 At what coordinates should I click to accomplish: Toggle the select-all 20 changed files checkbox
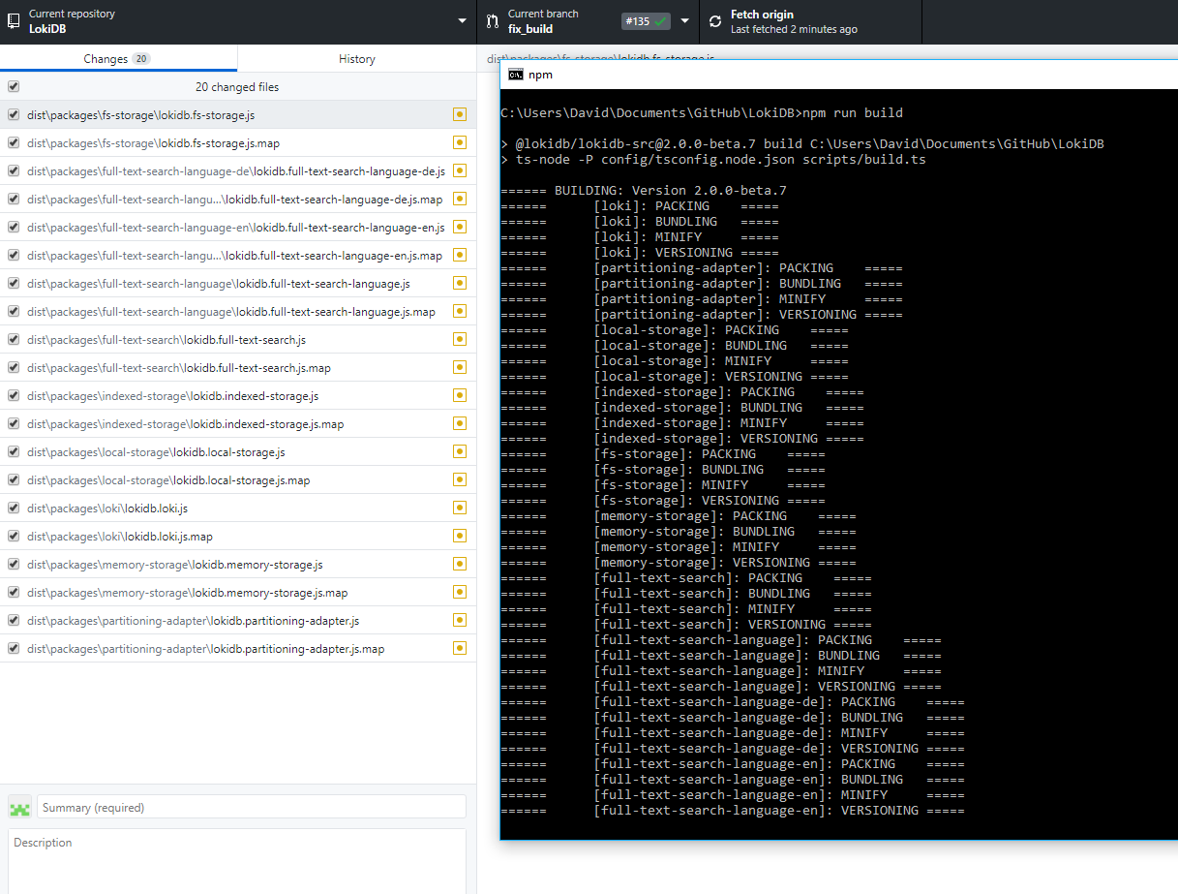point(14,86)
